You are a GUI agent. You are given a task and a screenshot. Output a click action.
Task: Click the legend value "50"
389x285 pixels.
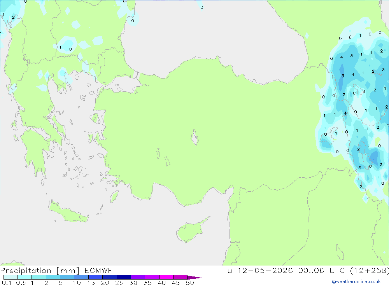click(190, 283)
